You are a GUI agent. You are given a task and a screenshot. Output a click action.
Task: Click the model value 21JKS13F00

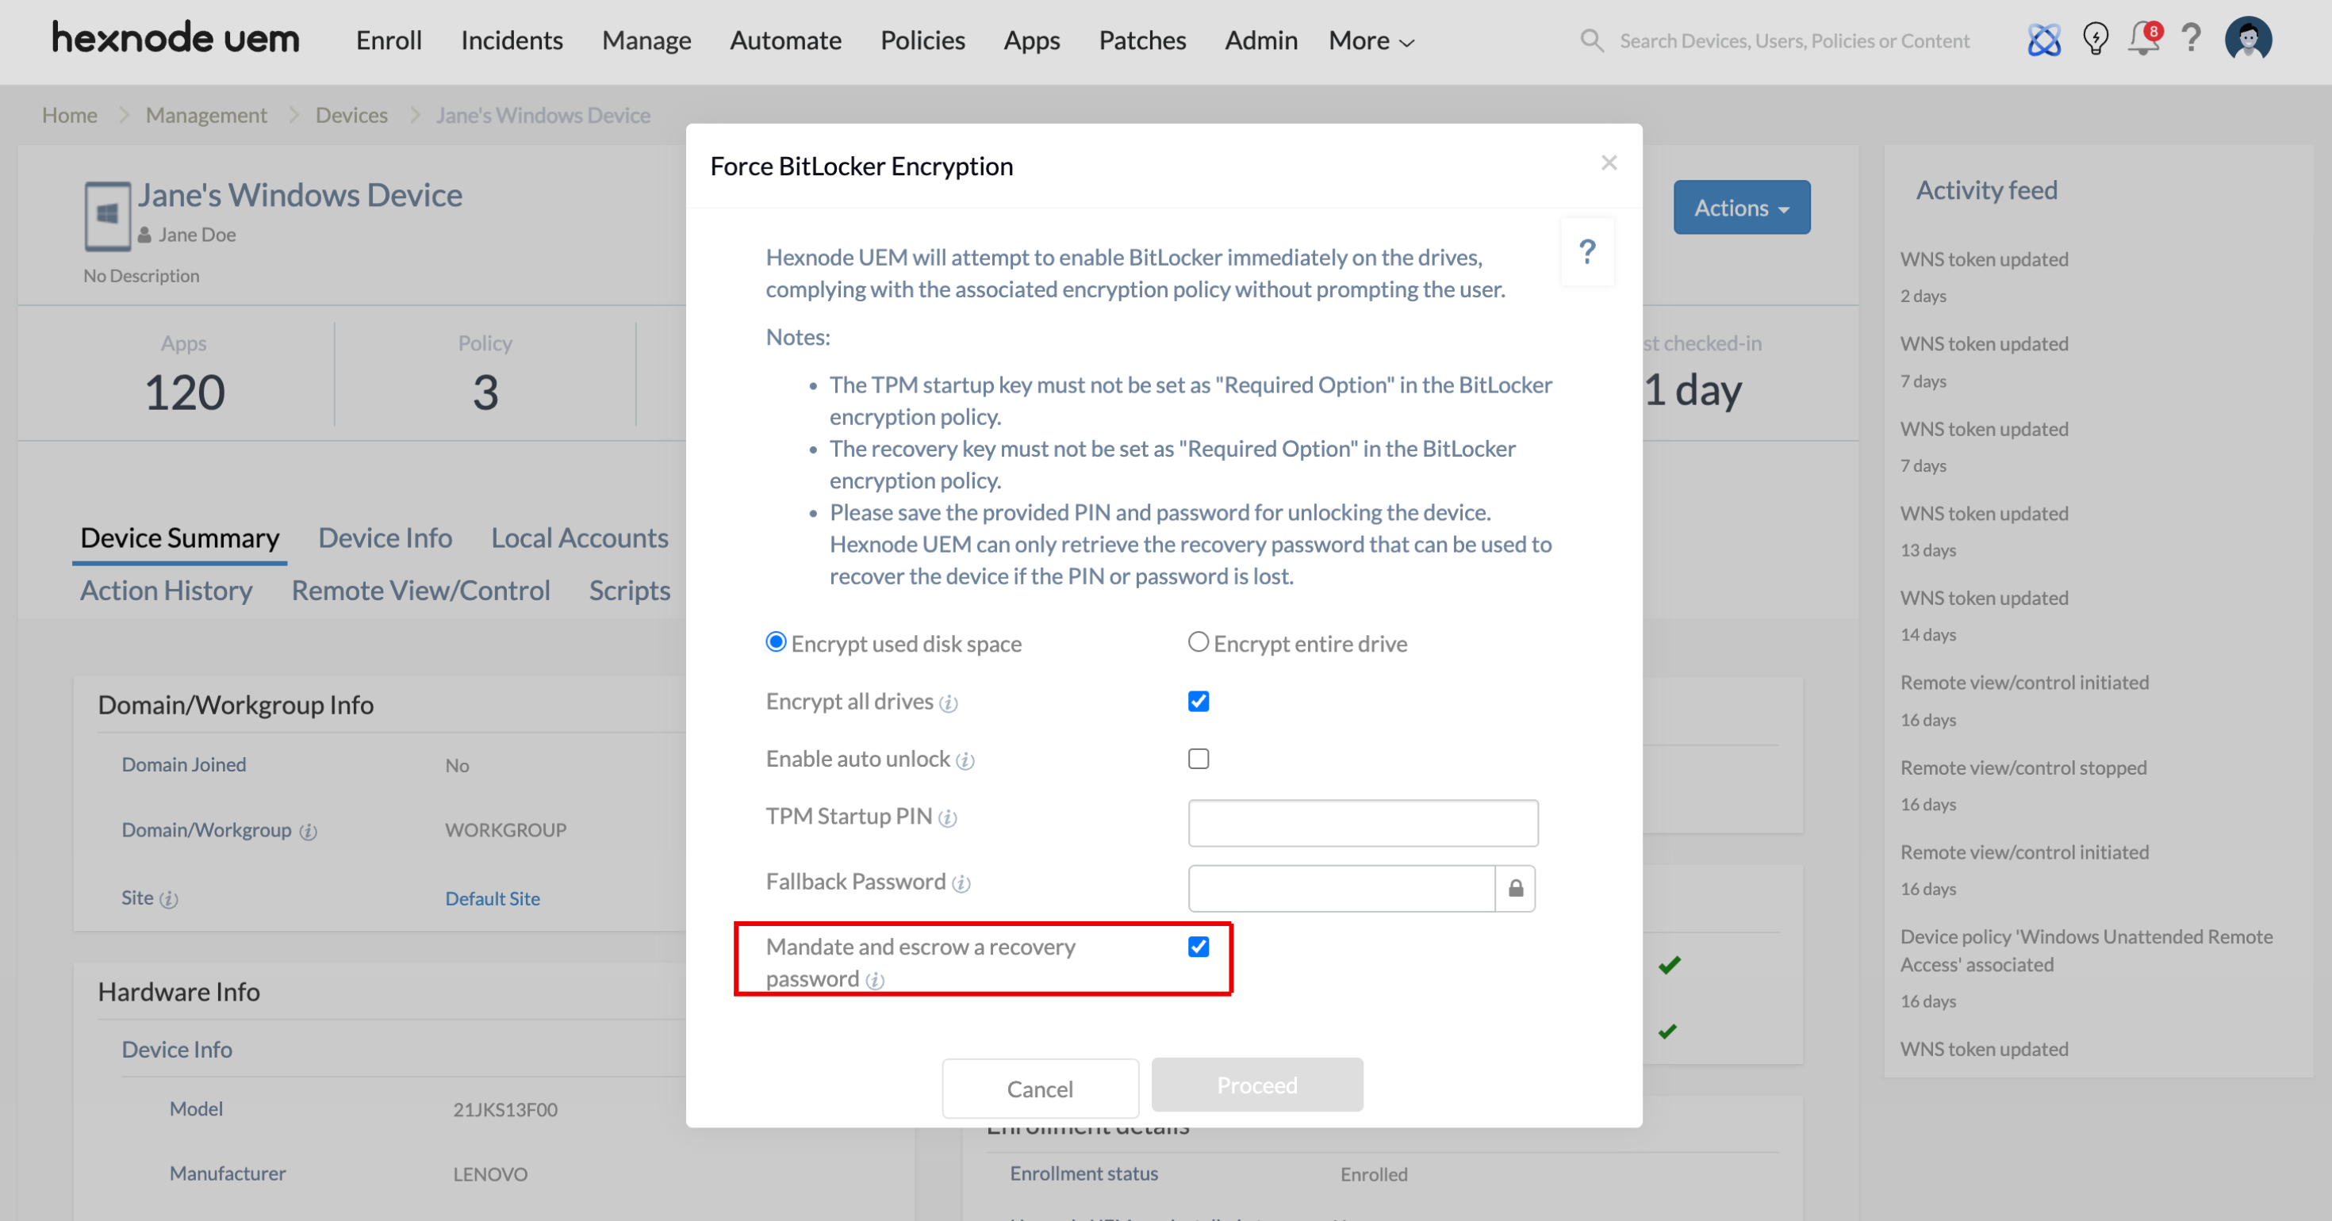tap(505, 1110)
